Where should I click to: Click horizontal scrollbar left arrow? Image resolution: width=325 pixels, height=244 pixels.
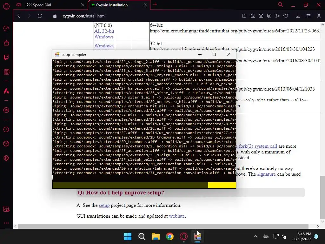(15, 226)
